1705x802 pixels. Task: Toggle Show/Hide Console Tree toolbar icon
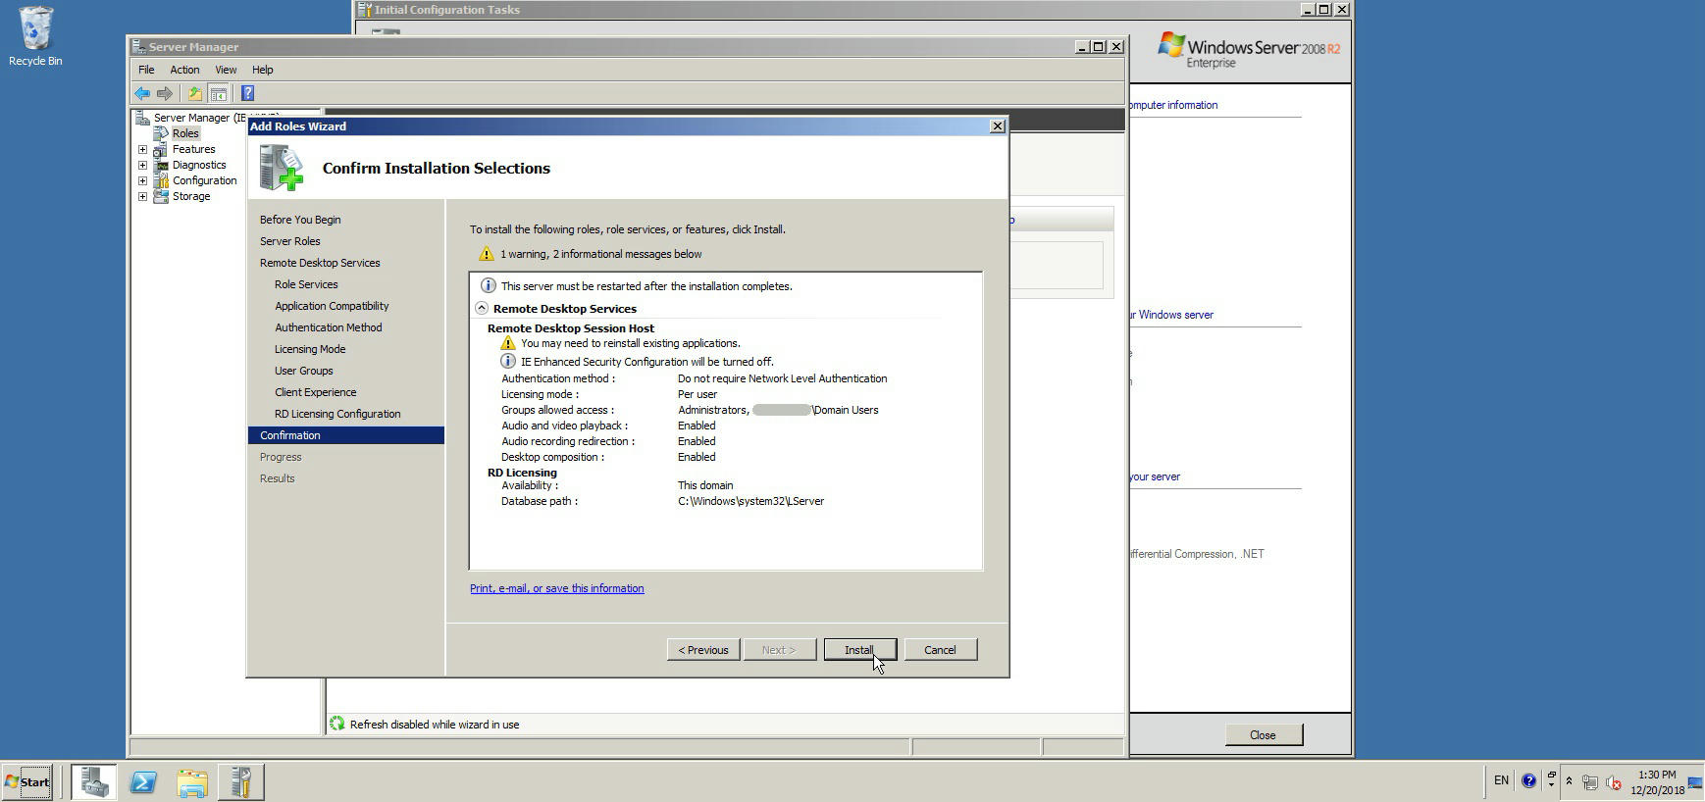pos(219,93)
